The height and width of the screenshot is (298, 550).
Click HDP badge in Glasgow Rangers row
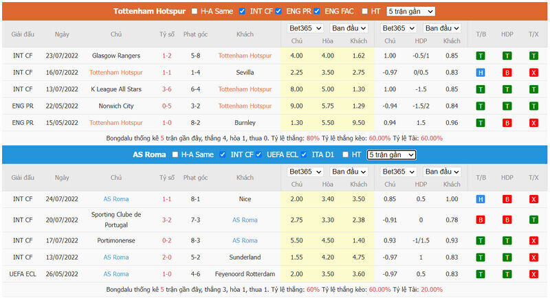(x=507, y=56)
